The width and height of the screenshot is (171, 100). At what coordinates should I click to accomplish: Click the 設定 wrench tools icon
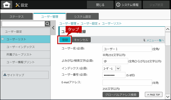pyautogui.click(x=17, y=5)
